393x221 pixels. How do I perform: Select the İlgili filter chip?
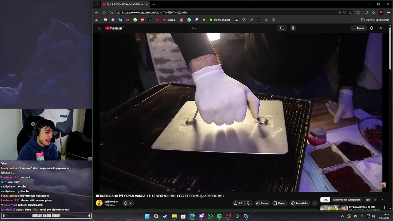368,200
